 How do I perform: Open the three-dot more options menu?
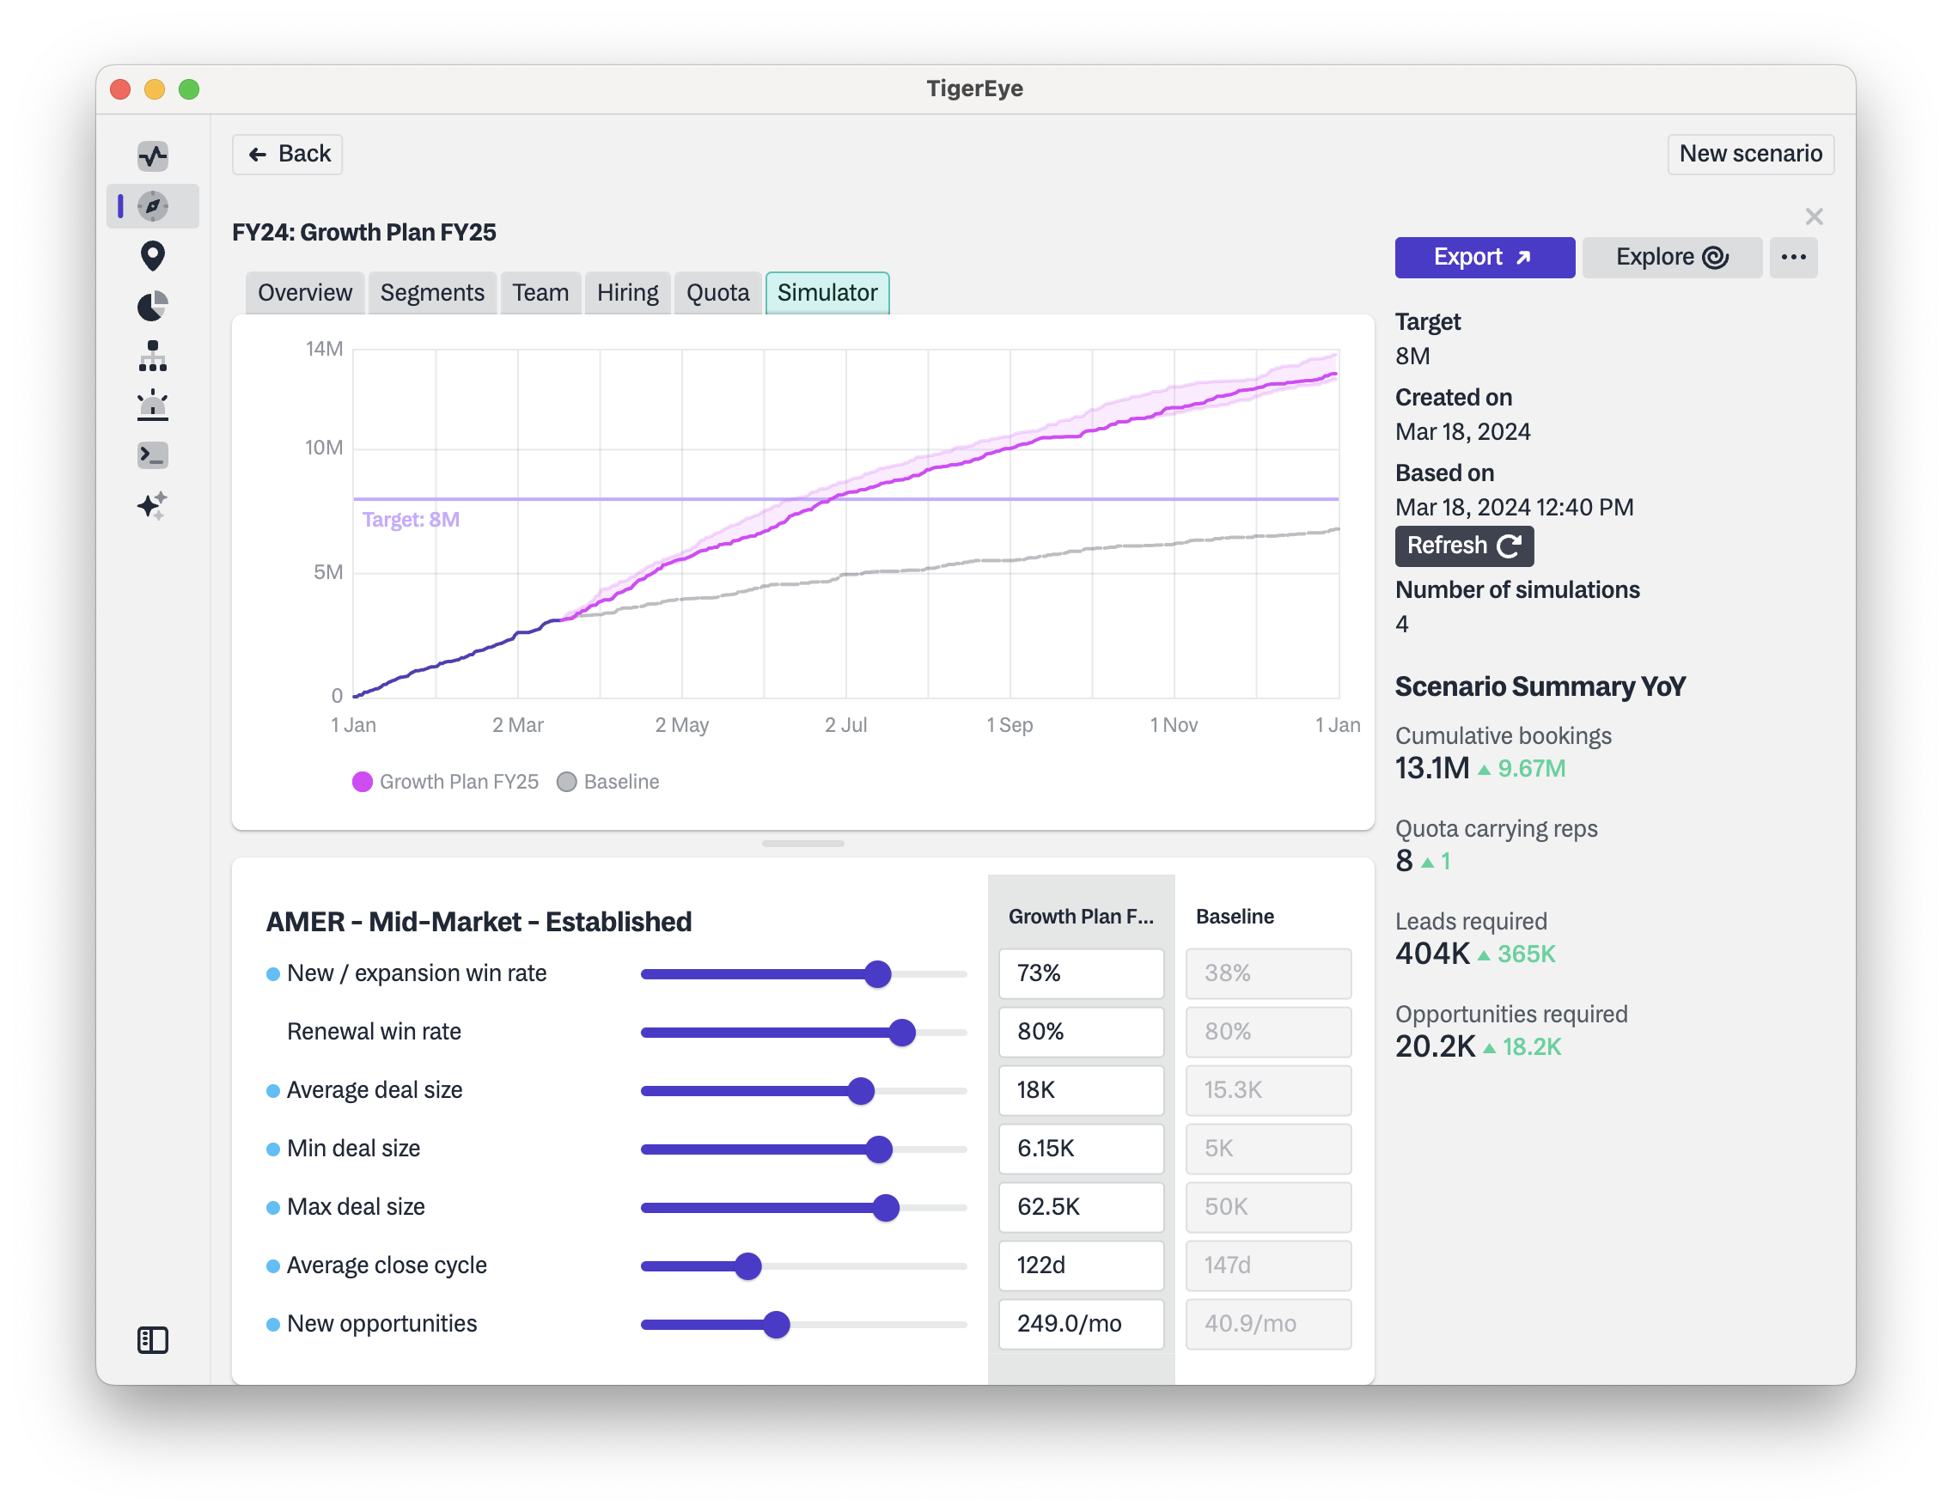1793,258
